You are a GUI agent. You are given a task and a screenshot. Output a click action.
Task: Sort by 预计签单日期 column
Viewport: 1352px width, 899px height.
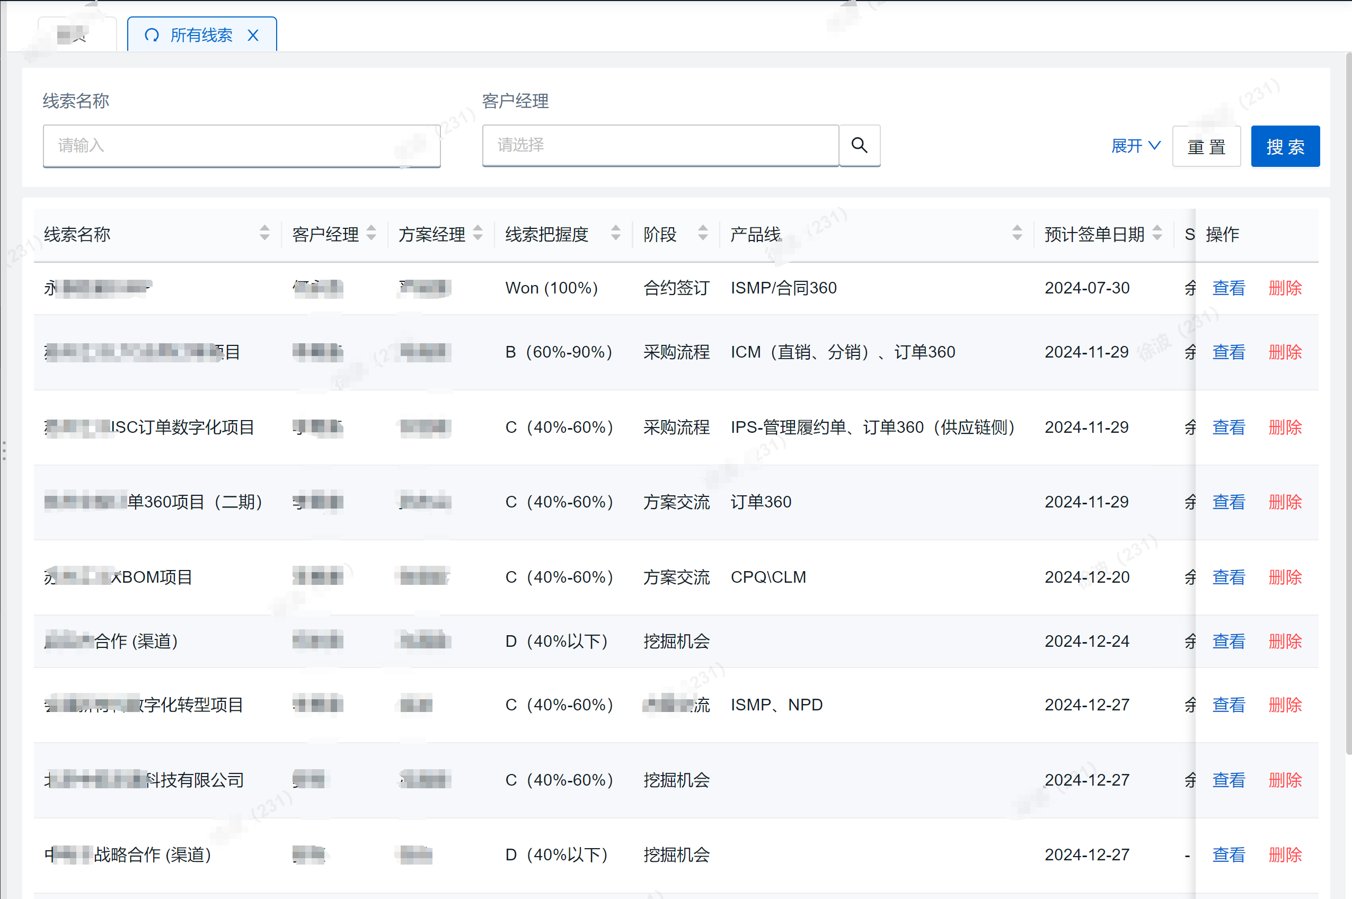(x=1157, y=233)
